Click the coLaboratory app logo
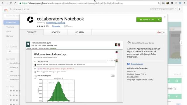Viewport: 187px width, 105px height. tap(30, 20)
